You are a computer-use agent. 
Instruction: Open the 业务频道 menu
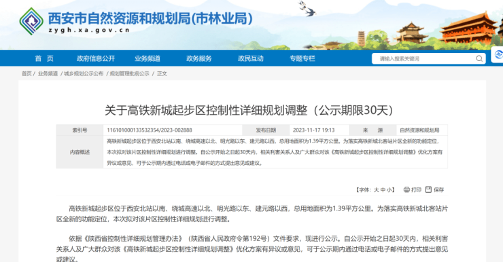[x=148, y=58]
